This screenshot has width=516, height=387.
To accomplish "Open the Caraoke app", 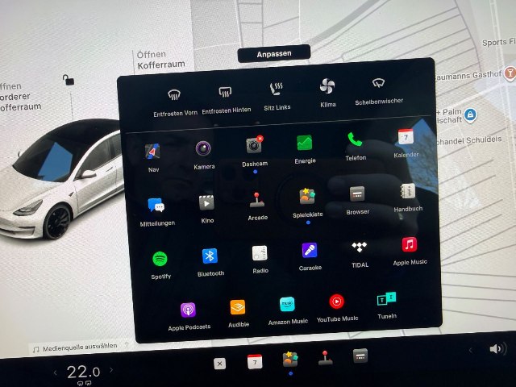I will coord(309,251).
